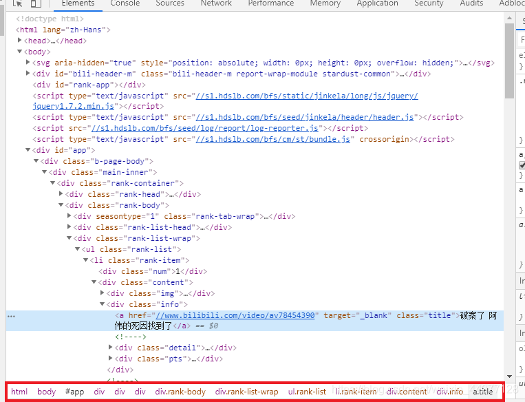
Task: Select div.rank-list-wrap in the breadcrumb
Action: [246, 392]
